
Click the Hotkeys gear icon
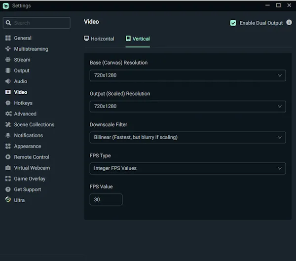8,103
